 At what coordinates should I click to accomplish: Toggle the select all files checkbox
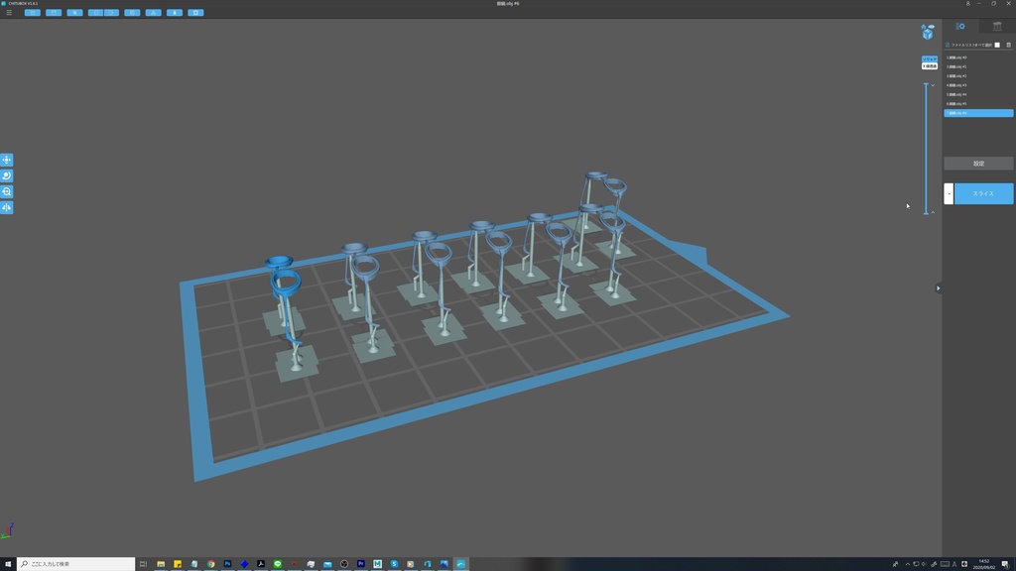pos(997,45)
